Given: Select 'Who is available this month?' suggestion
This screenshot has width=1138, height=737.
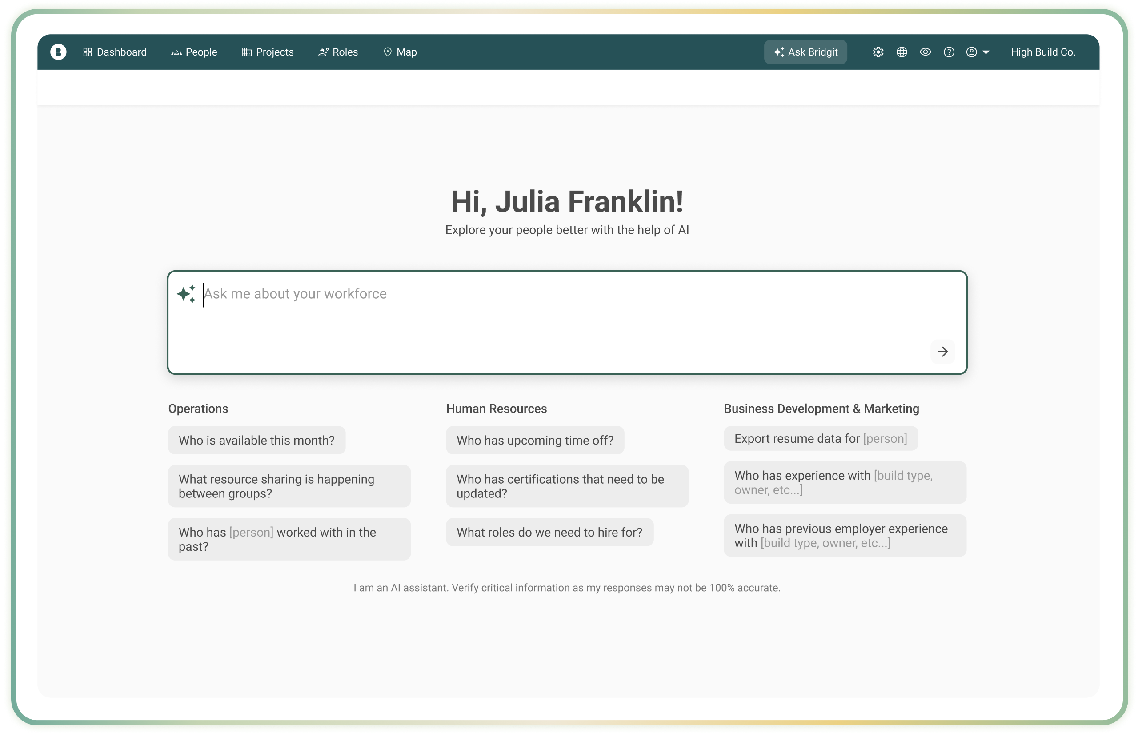Looking at the screenshot, I should pyautogui.click(x=256, y=440).
